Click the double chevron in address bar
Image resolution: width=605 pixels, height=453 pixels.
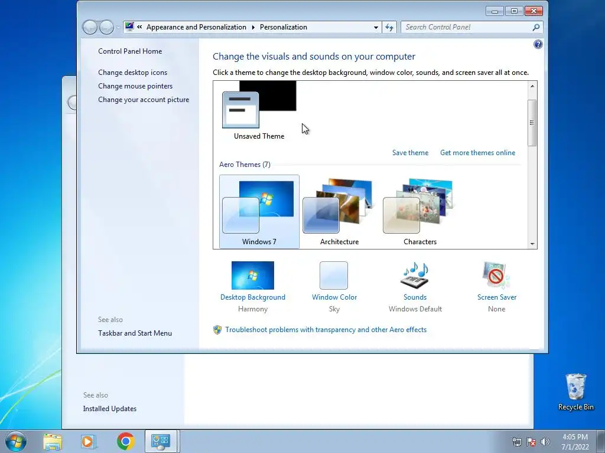139,27
